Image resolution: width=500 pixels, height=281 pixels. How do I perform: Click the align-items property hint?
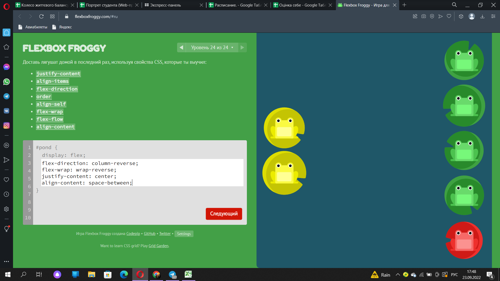pyautogui.click(x=53, y=81)
